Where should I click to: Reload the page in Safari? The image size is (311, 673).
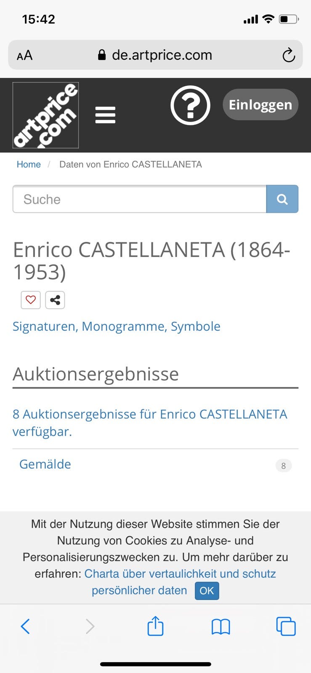click(288, 55)
